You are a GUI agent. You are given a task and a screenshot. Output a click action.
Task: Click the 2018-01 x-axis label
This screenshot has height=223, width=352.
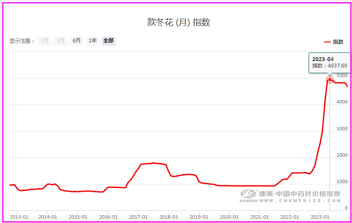click(x=169, y=217)
